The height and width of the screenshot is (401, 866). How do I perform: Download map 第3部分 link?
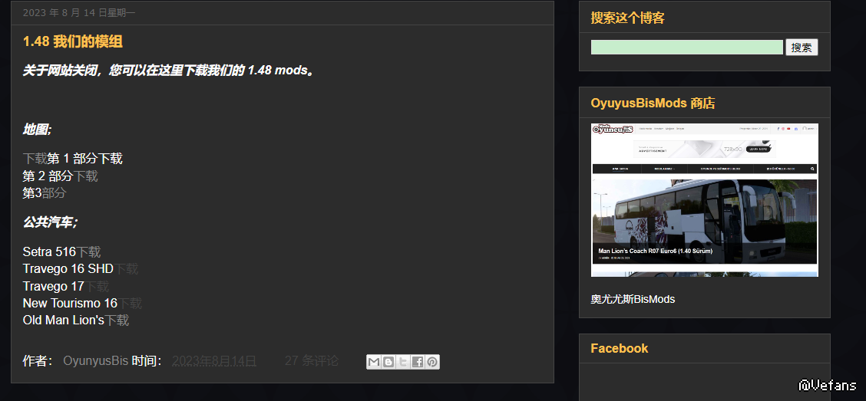click(x=54, y=193)
